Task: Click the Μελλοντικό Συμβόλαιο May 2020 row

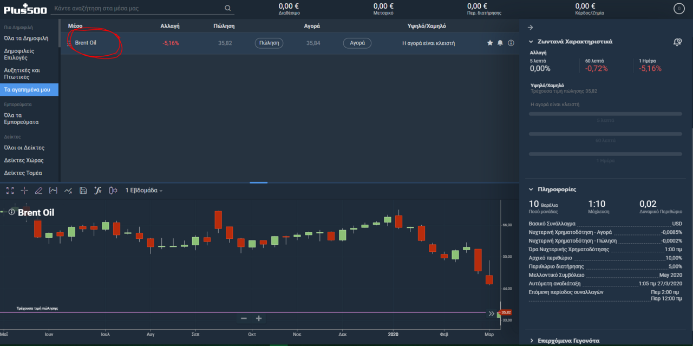Action: (605, 275)
